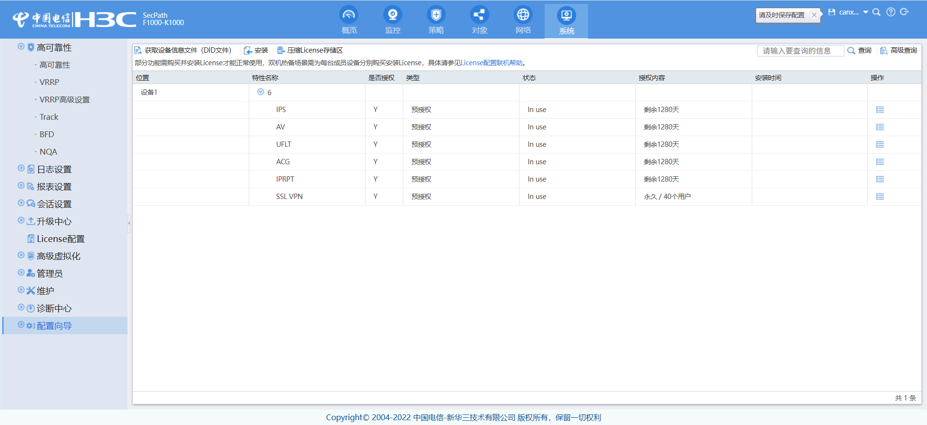Expand the 高级虚拟化 section
927x425 pixels.
pos(21,255)
